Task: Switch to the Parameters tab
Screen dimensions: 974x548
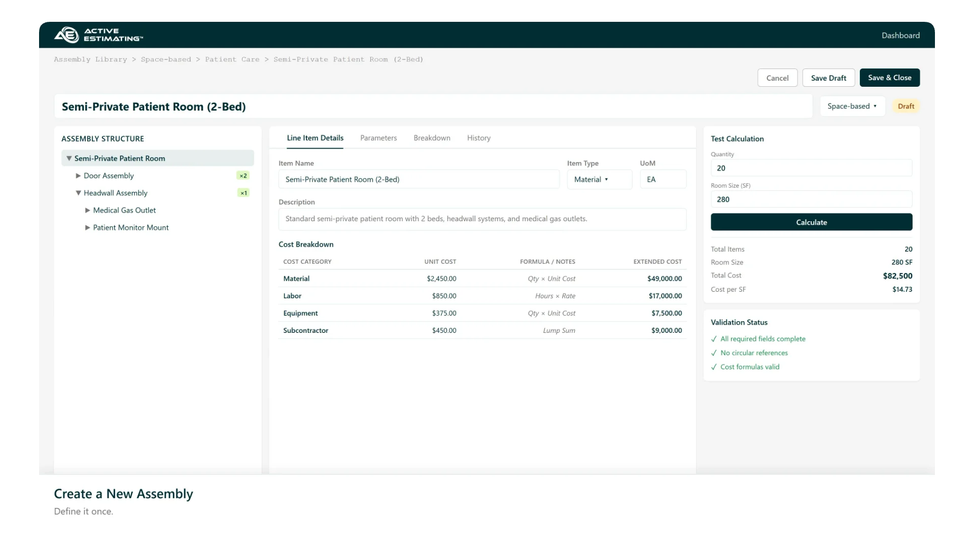Action: point(378,138)
